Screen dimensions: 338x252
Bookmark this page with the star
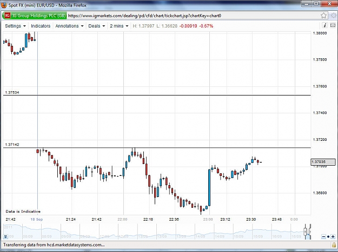(323, 16)
